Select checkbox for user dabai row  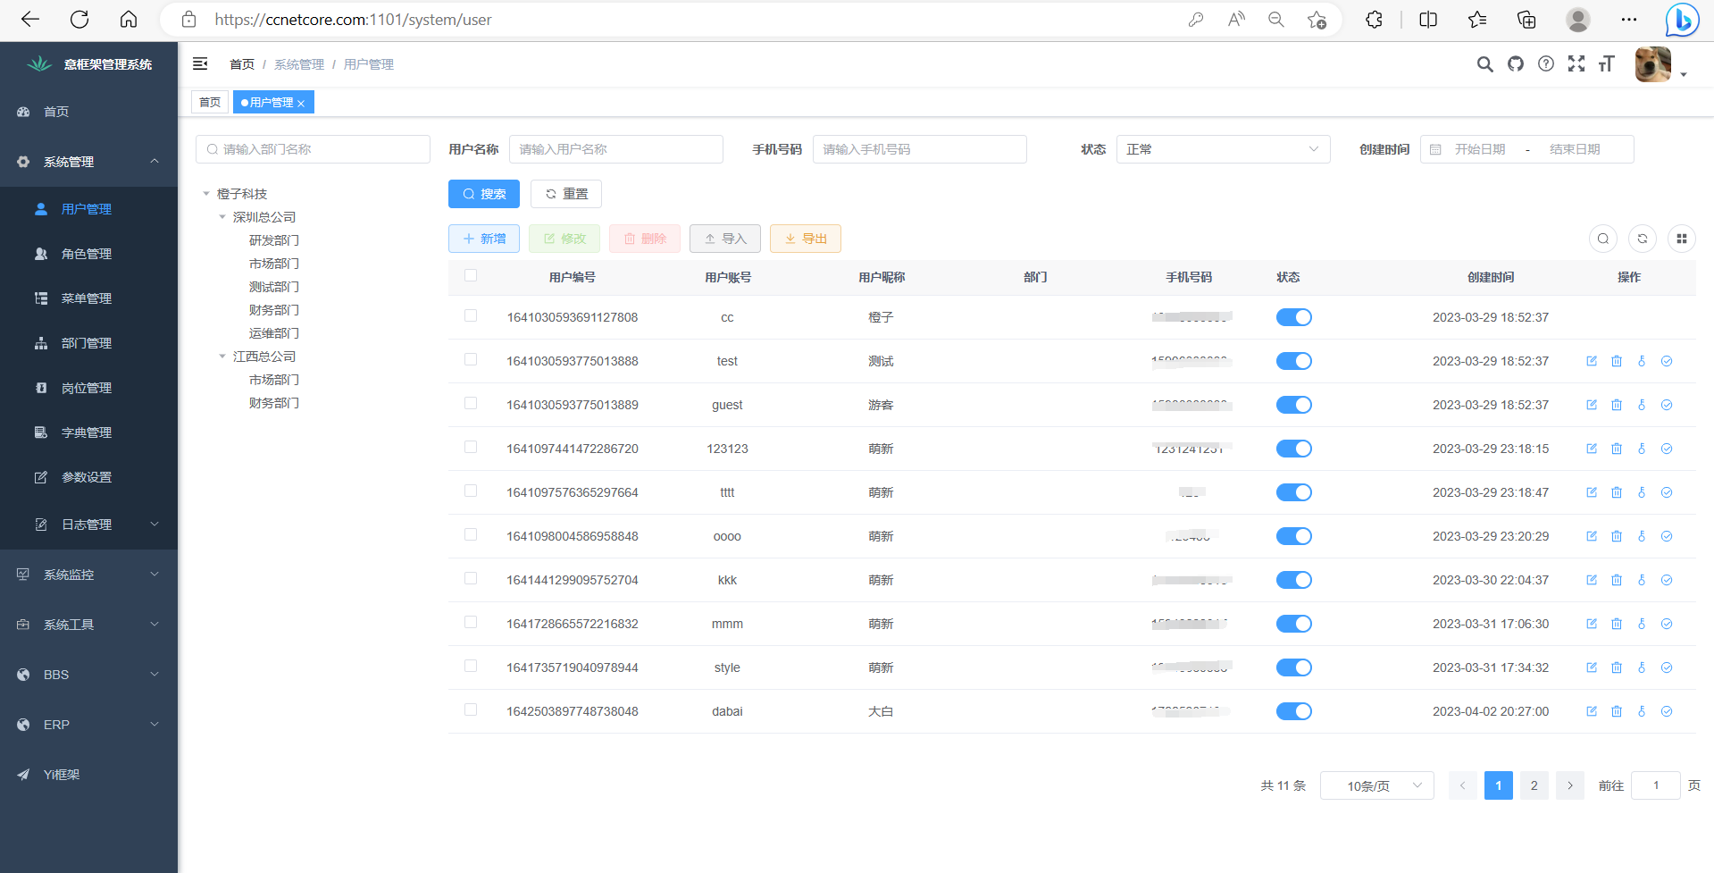(471, 710)
